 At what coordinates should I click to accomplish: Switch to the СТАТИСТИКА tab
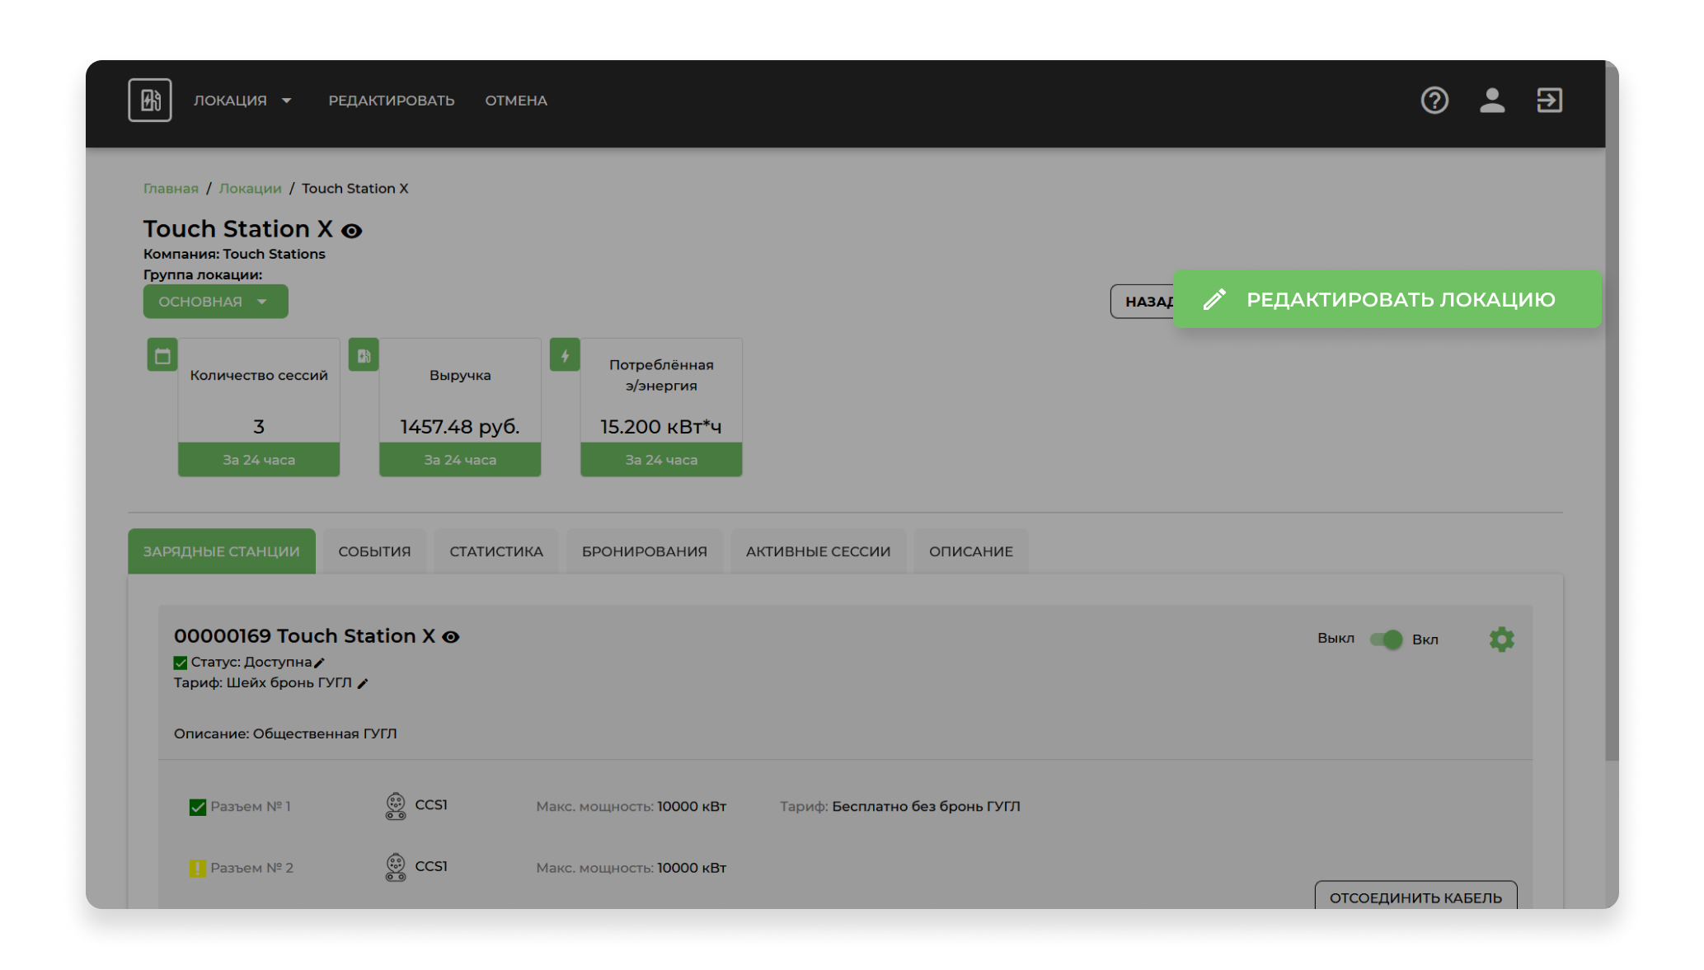click(x=495, y=551)
